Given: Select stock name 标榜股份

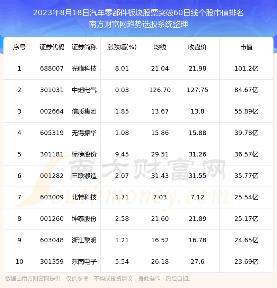Looking at the screenshot, I should tap(84, 154).
